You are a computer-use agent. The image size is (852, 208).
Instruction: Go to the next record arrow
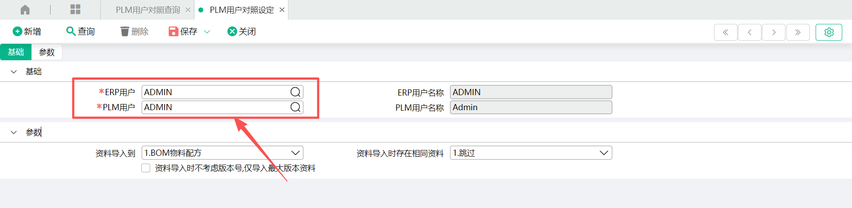click(x=774, y=32)
